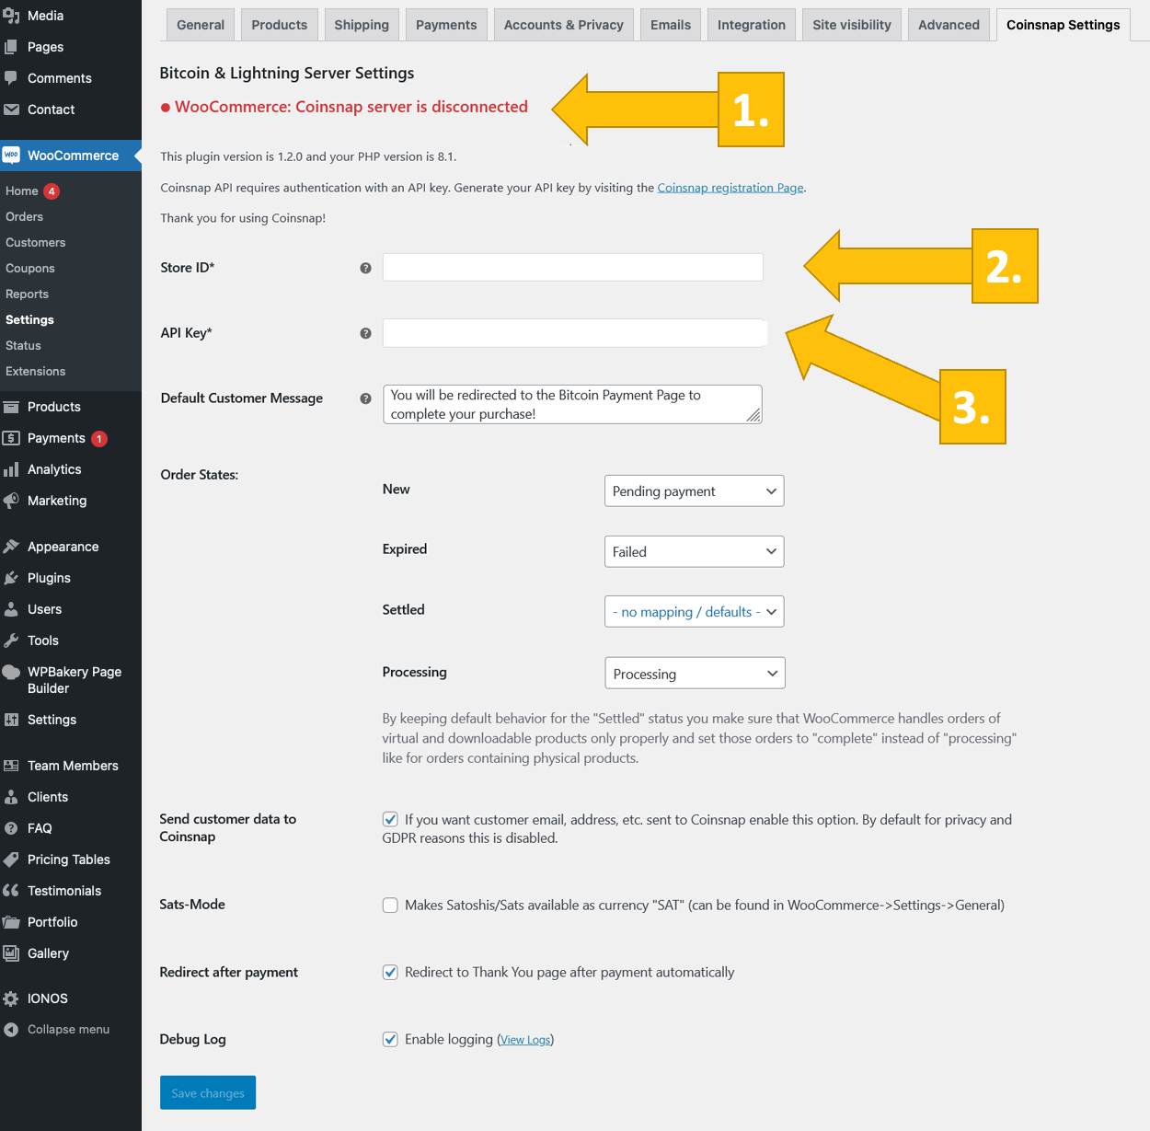Switch to the Payments tab
Image resolution: width=1150 pixels, height=1131 pixels.
[x=446, y=25]
